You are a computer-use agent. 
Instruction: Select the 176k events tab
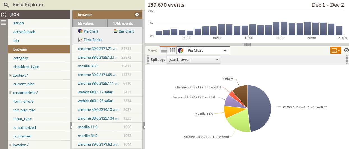point(125,23)
